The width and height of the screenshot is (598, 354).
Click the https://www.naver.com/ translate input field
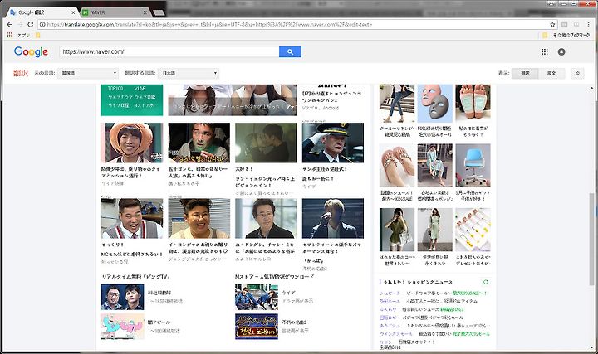[x=169, y=51]
